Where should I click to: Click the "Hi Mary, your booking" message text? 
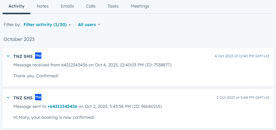tap(54, 117)
